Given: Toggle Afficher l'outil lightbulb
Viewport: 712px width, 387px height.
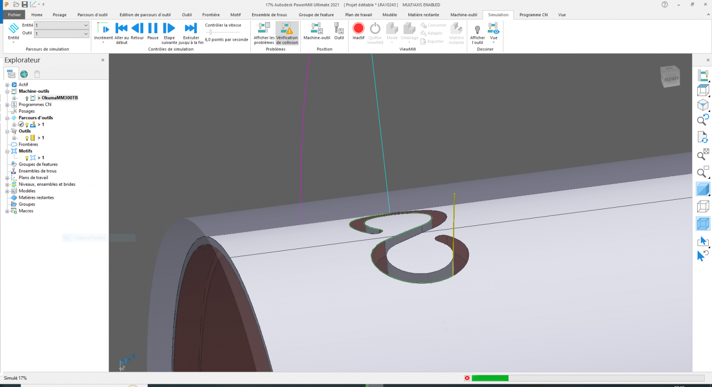Looking at the screenshot, I should click(x=477, y=30).
